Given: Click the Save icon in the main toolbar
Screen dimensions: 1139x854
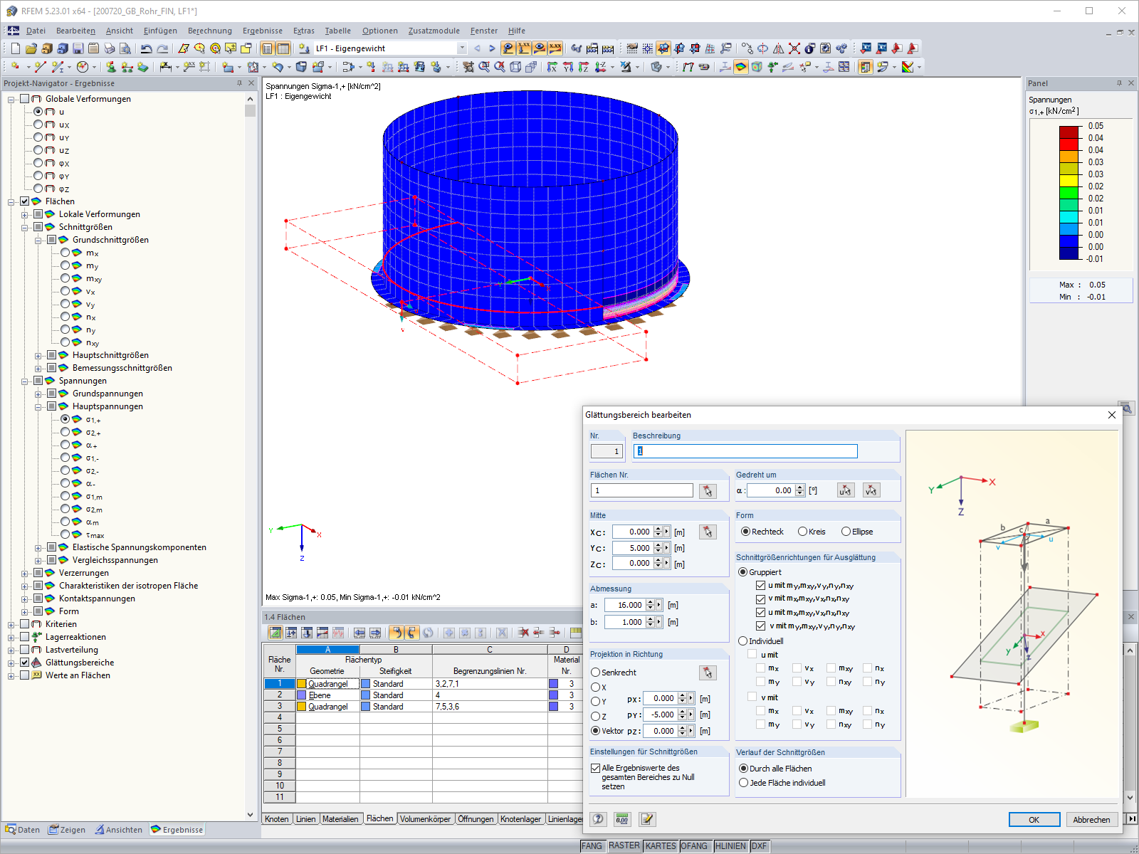Looking at the screenshot, I should click(78, 48).
